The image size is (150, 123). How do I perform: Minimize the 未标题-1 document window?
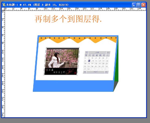pos(134,5)
